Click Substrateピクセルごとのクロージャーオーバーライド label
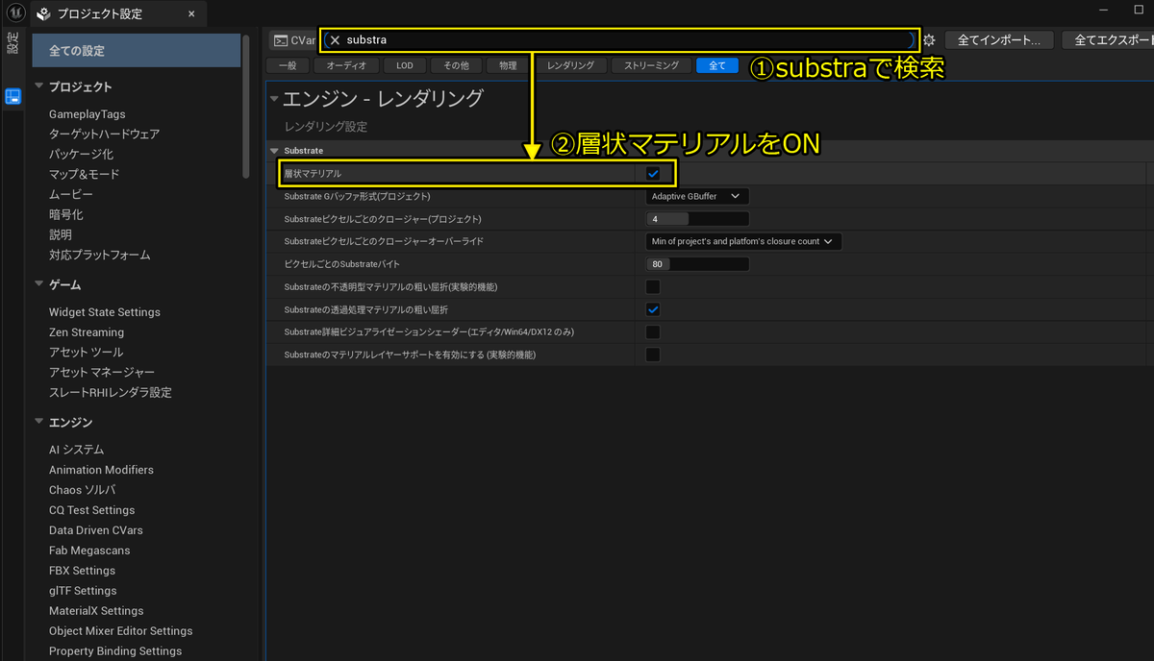This screenshot has width=1154, height=661. [x=384, y=242]
